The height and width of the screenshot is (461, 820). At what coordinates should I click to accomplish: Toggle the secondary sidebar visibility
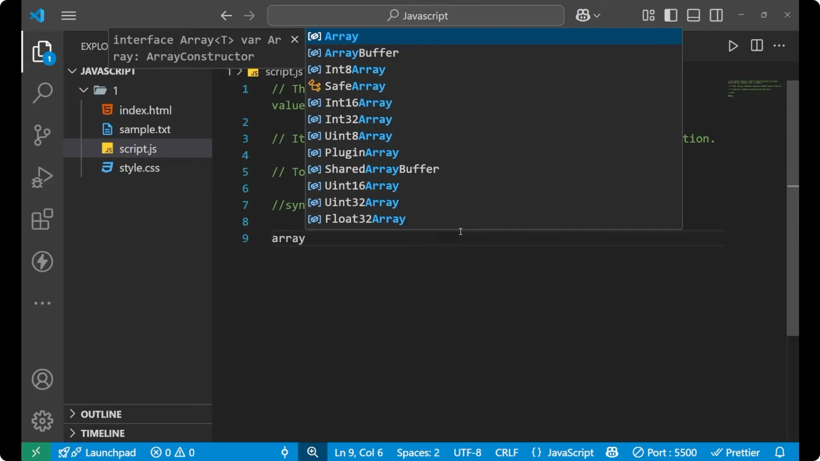click(x=716, y=15)
